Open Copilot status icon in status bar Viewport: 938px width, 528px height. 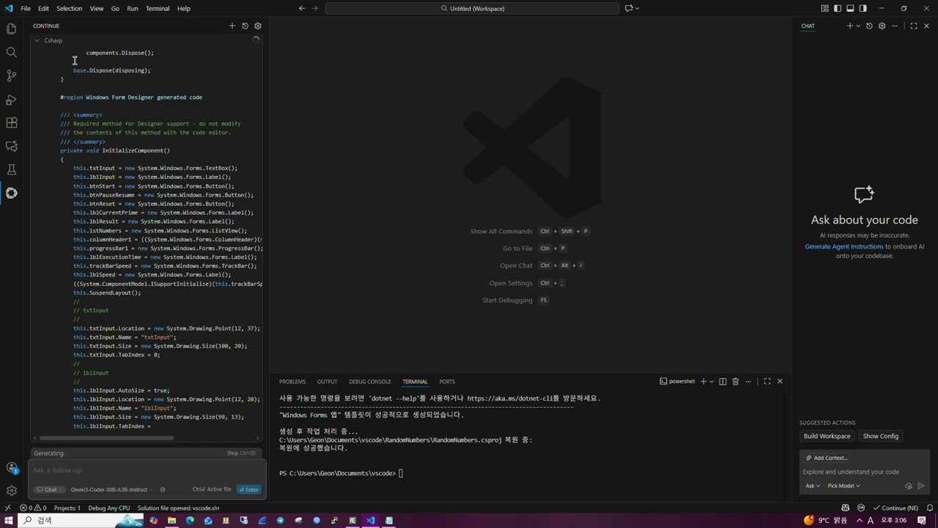(846, 507)
